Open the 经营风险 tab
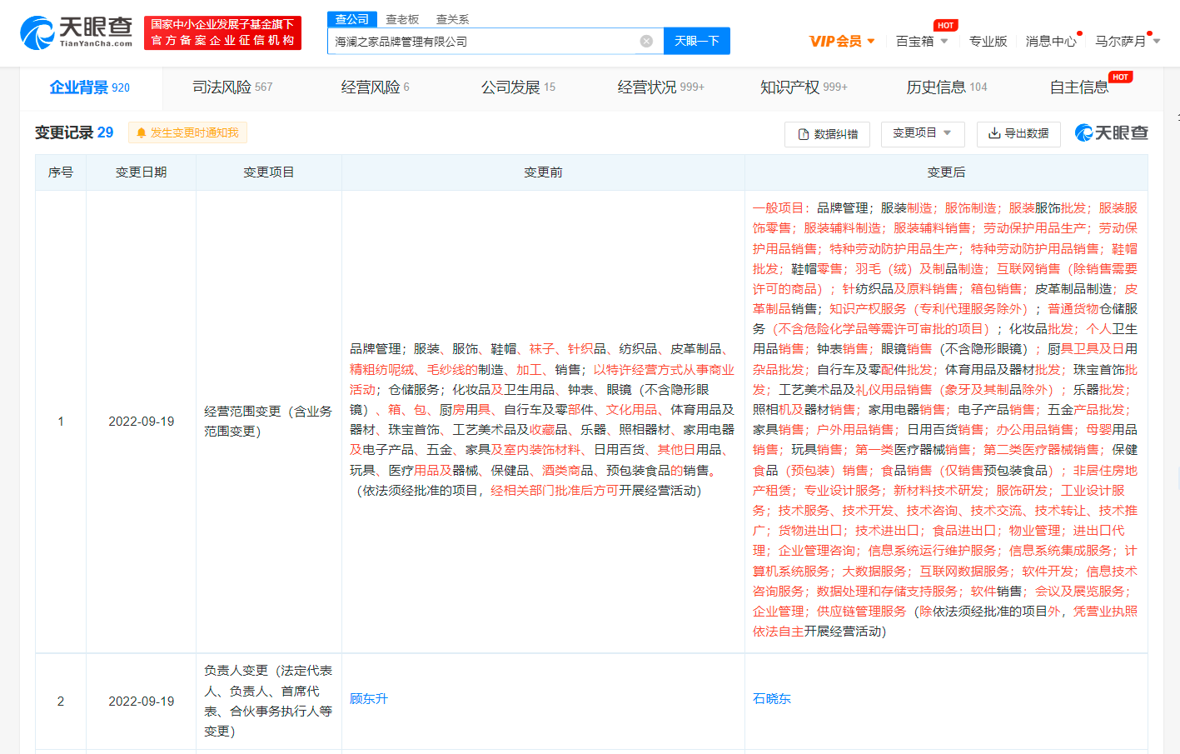Image resolution: width=1180 pixels, height=754 pixels. (375, 87)
